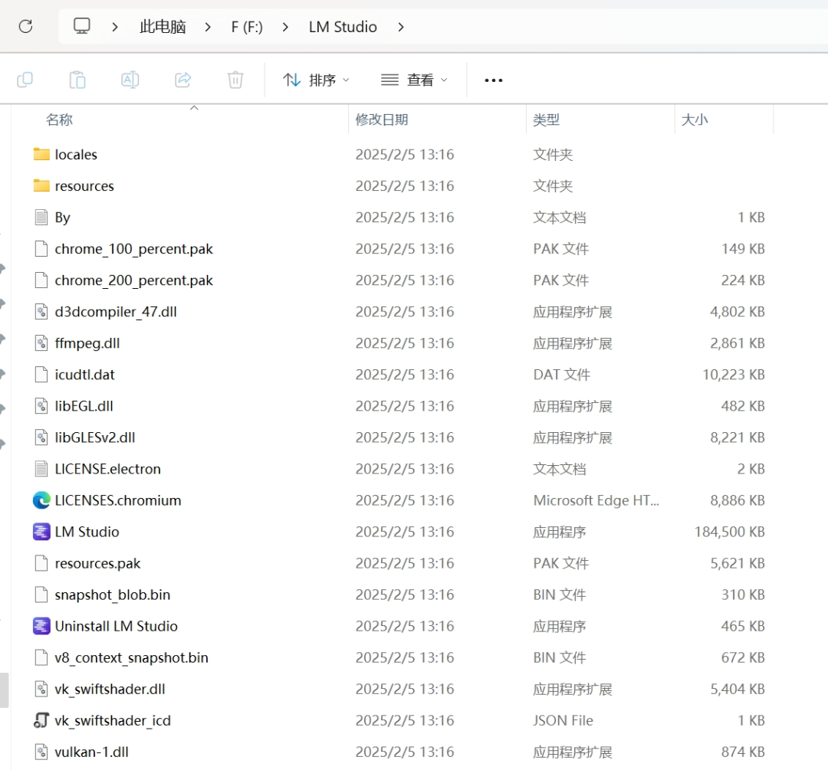Screen dimensions: 828x770
Task: Click the 10,223 KB size value
Action: (x=734, y=375)
